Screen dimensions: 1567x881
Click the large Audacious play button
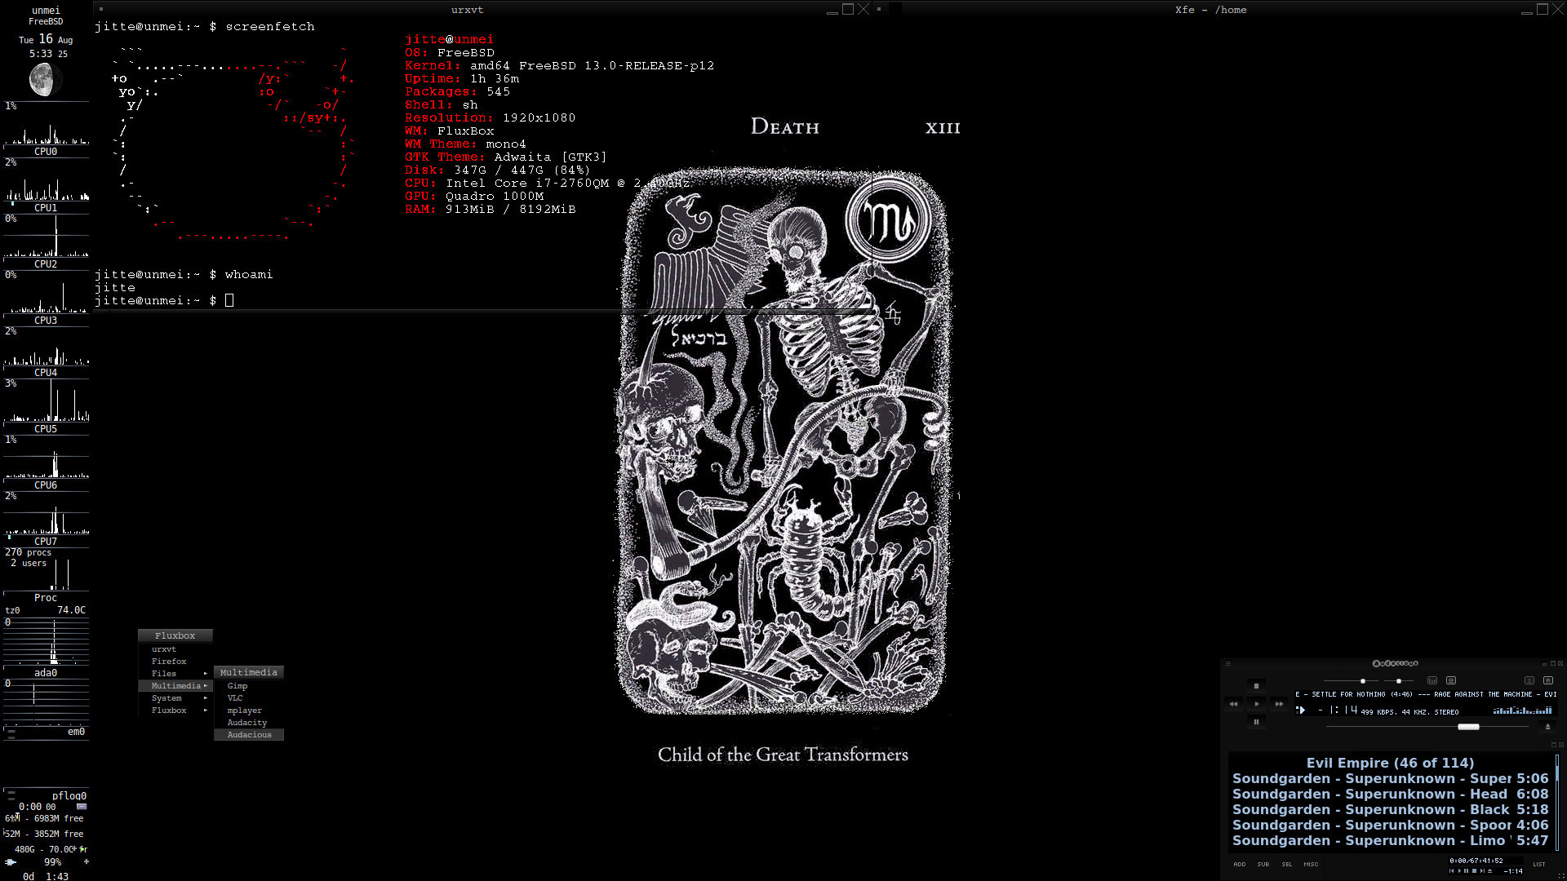click(x=1257, y=704)
